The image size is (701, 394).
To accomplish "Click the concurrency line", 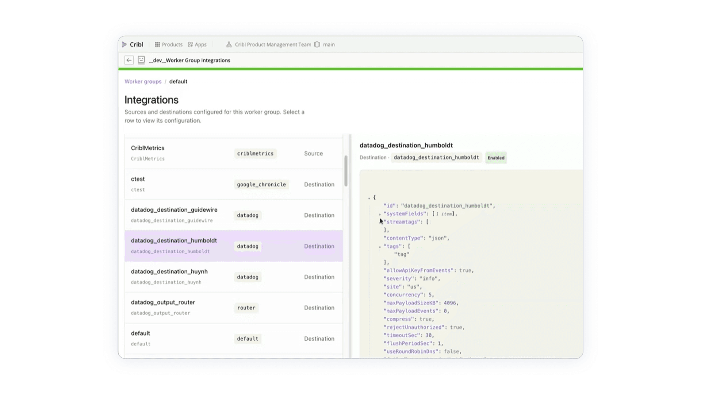I will pos(409,295).
